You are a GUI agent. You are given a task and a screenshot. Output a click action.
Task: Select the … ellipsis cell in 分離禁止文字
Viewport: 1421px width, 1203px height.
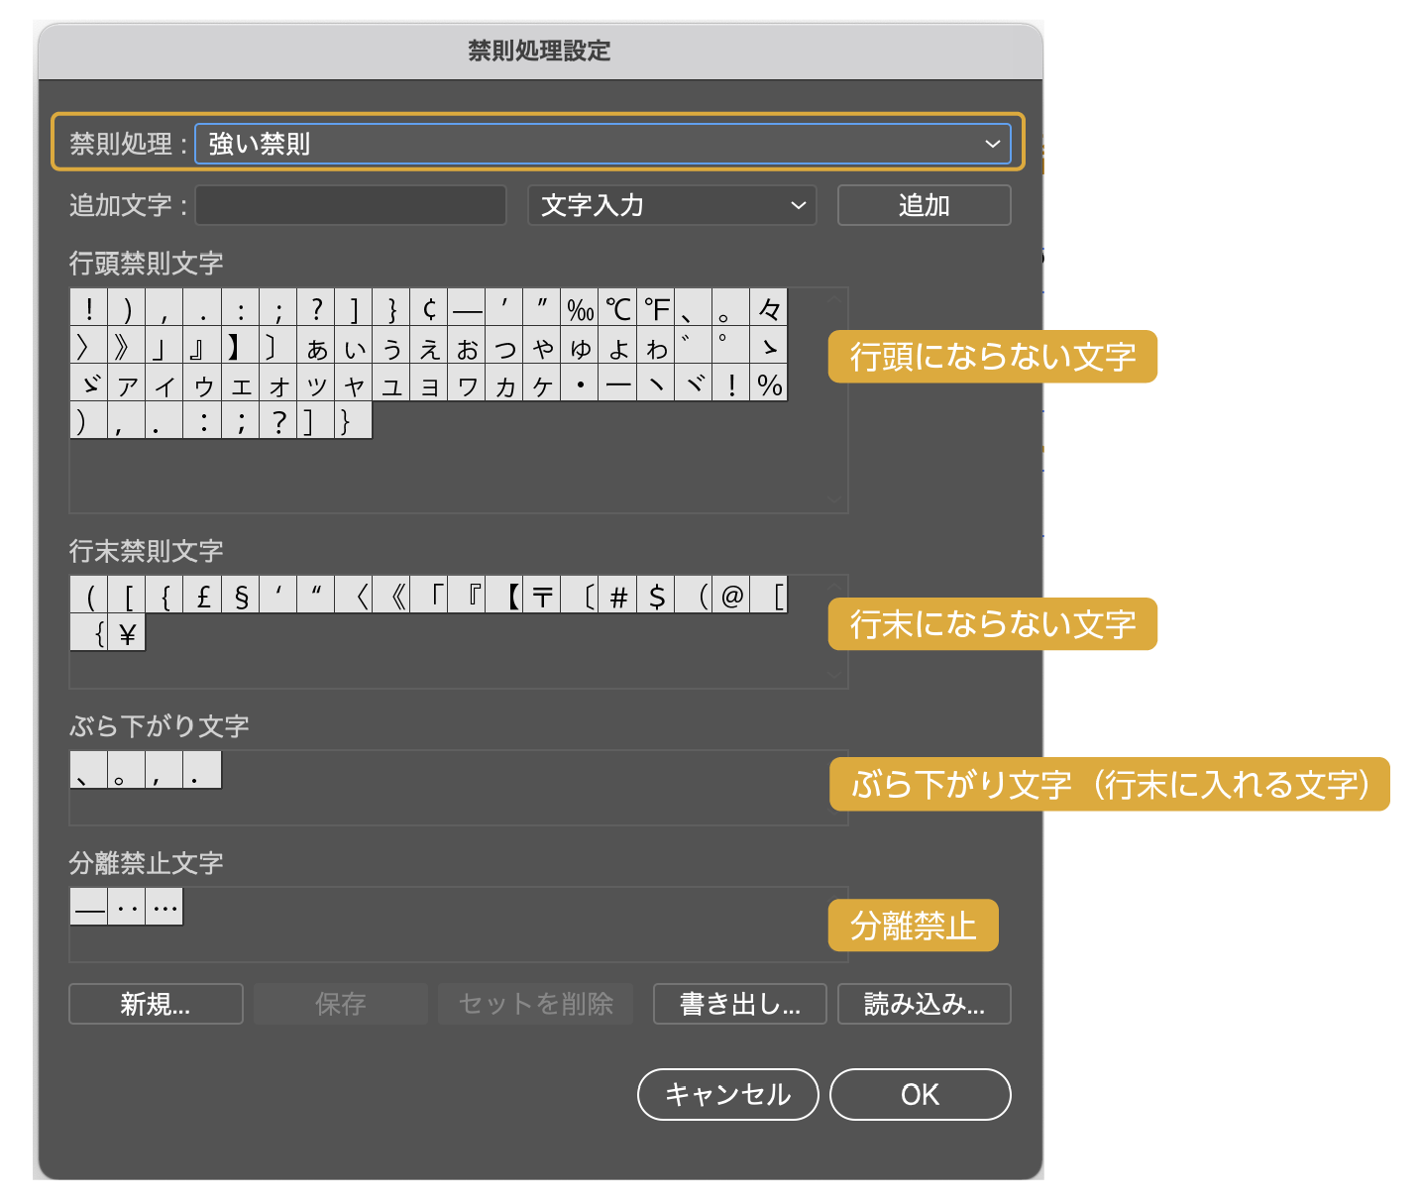pos(164,907)
